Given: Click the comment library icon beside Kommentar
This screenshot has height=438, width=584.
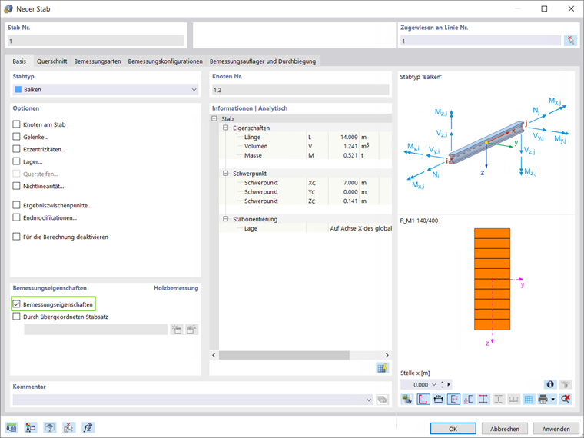Looking at the screenshot, I should point(382,400).
